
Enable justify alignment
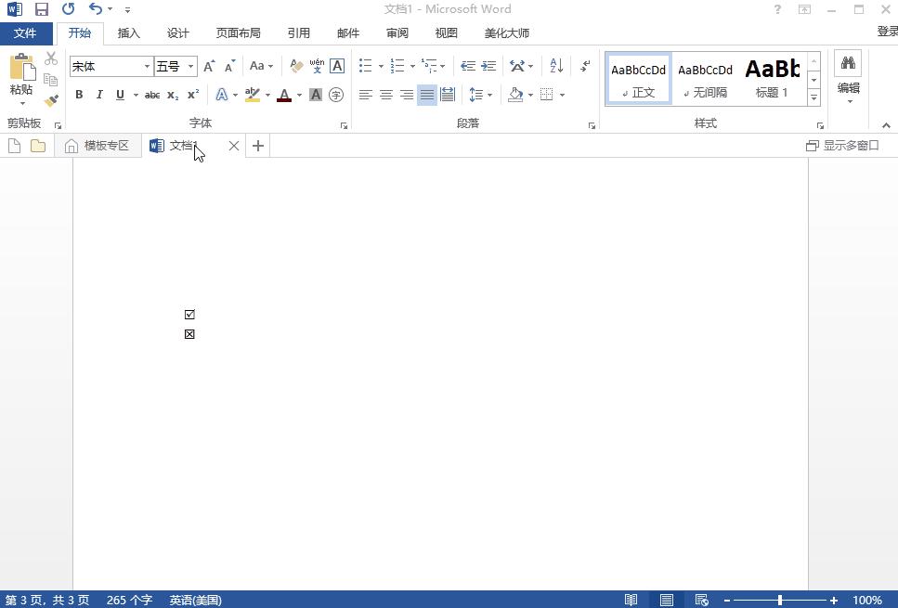(426, 94)
